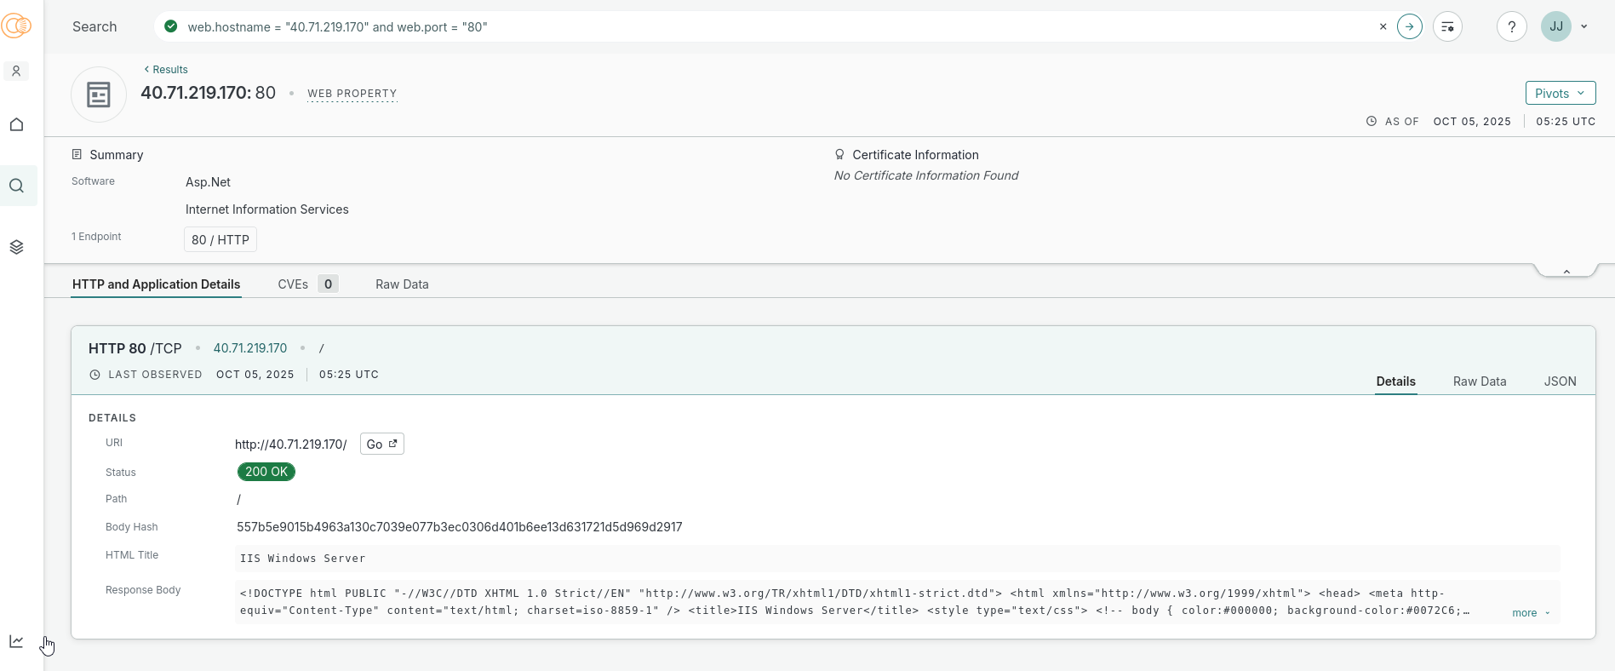The height and width of the screenshot is (671, 1615).
Task: Collapse the summary panel chevron
Action: 1566,271
